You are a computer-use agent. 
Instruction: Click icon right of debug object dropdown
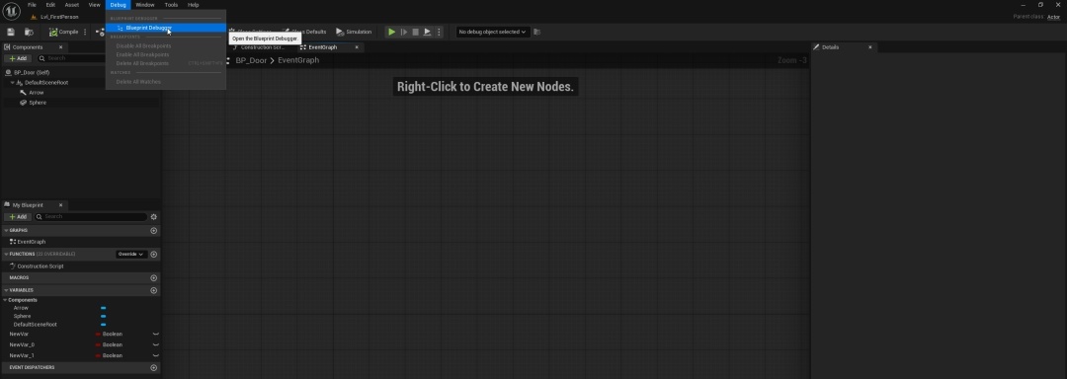[x=536, y=32]
